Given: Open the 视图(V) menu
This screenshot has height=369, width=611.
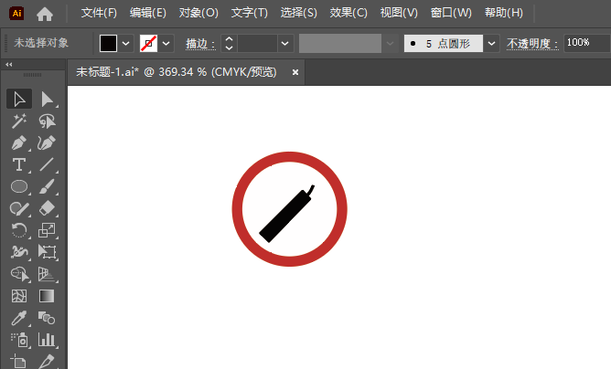Looking at the screenshot, I should pyautogui.click(x=399, y=13).
